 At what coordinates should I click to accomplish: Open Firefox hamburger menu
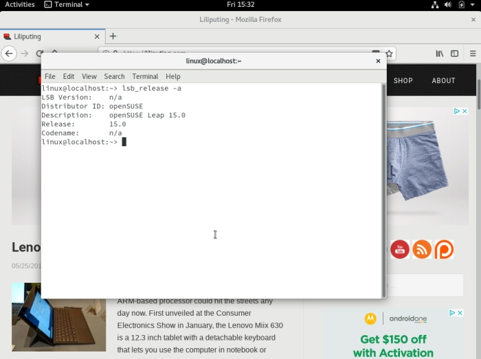(x=472, y=54)
